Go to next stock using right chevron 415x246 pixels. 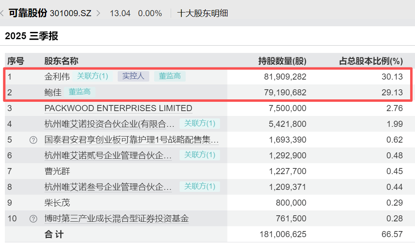pos(98,13)
